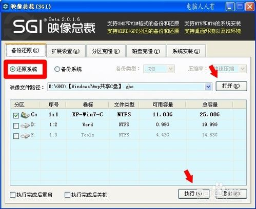Click the 文件类型 column header
Screen dimensions: 256x209
pyautogui.click(x=124, y=104)
